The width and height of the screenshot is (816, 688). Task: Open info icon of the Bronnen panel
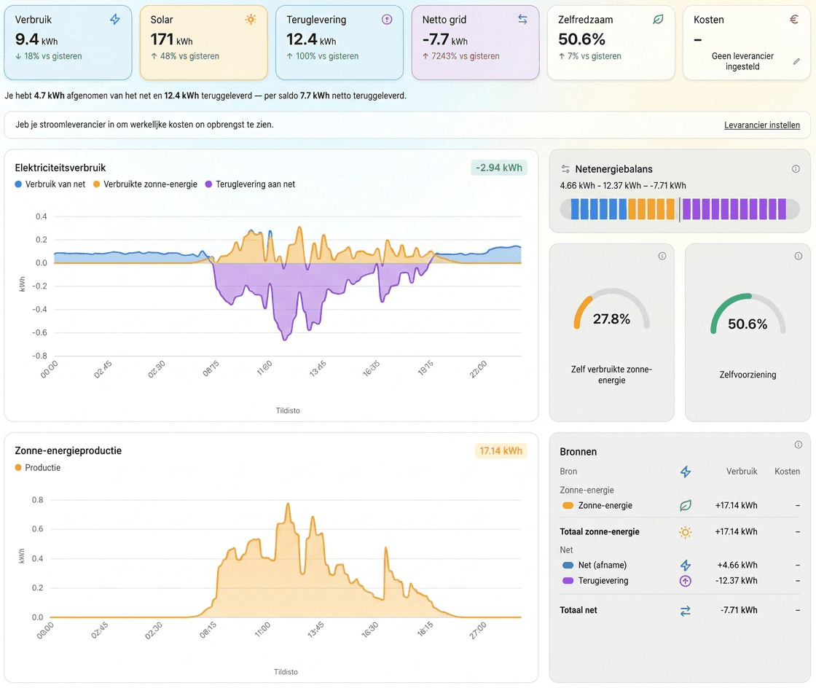coord(798,445)
